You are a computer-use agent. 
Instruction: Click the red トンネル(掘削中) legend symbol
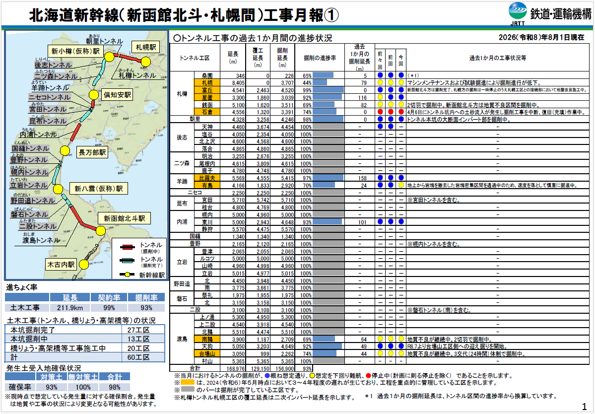click(x=127, y=247)
